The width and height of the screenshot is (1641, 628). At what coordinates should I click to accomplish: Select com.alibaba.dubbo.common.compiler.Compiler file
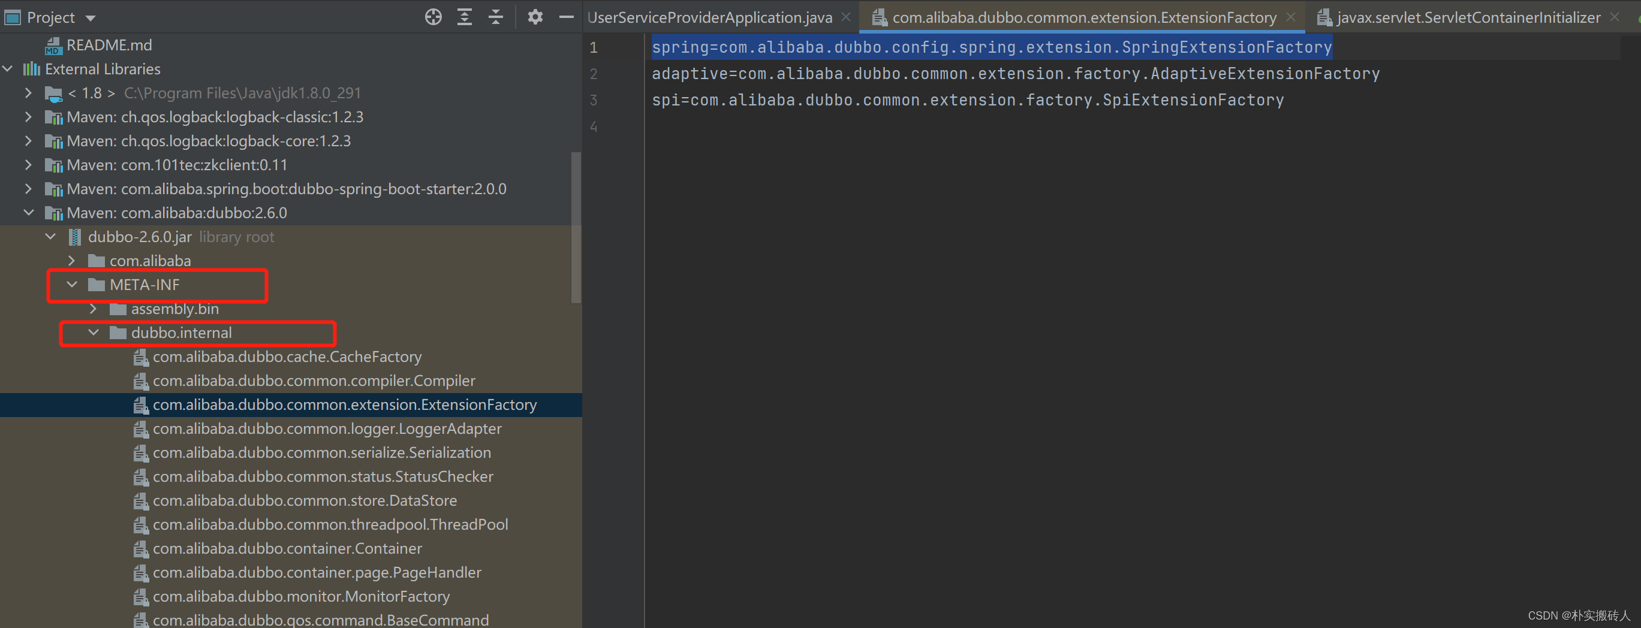point(314,381)
